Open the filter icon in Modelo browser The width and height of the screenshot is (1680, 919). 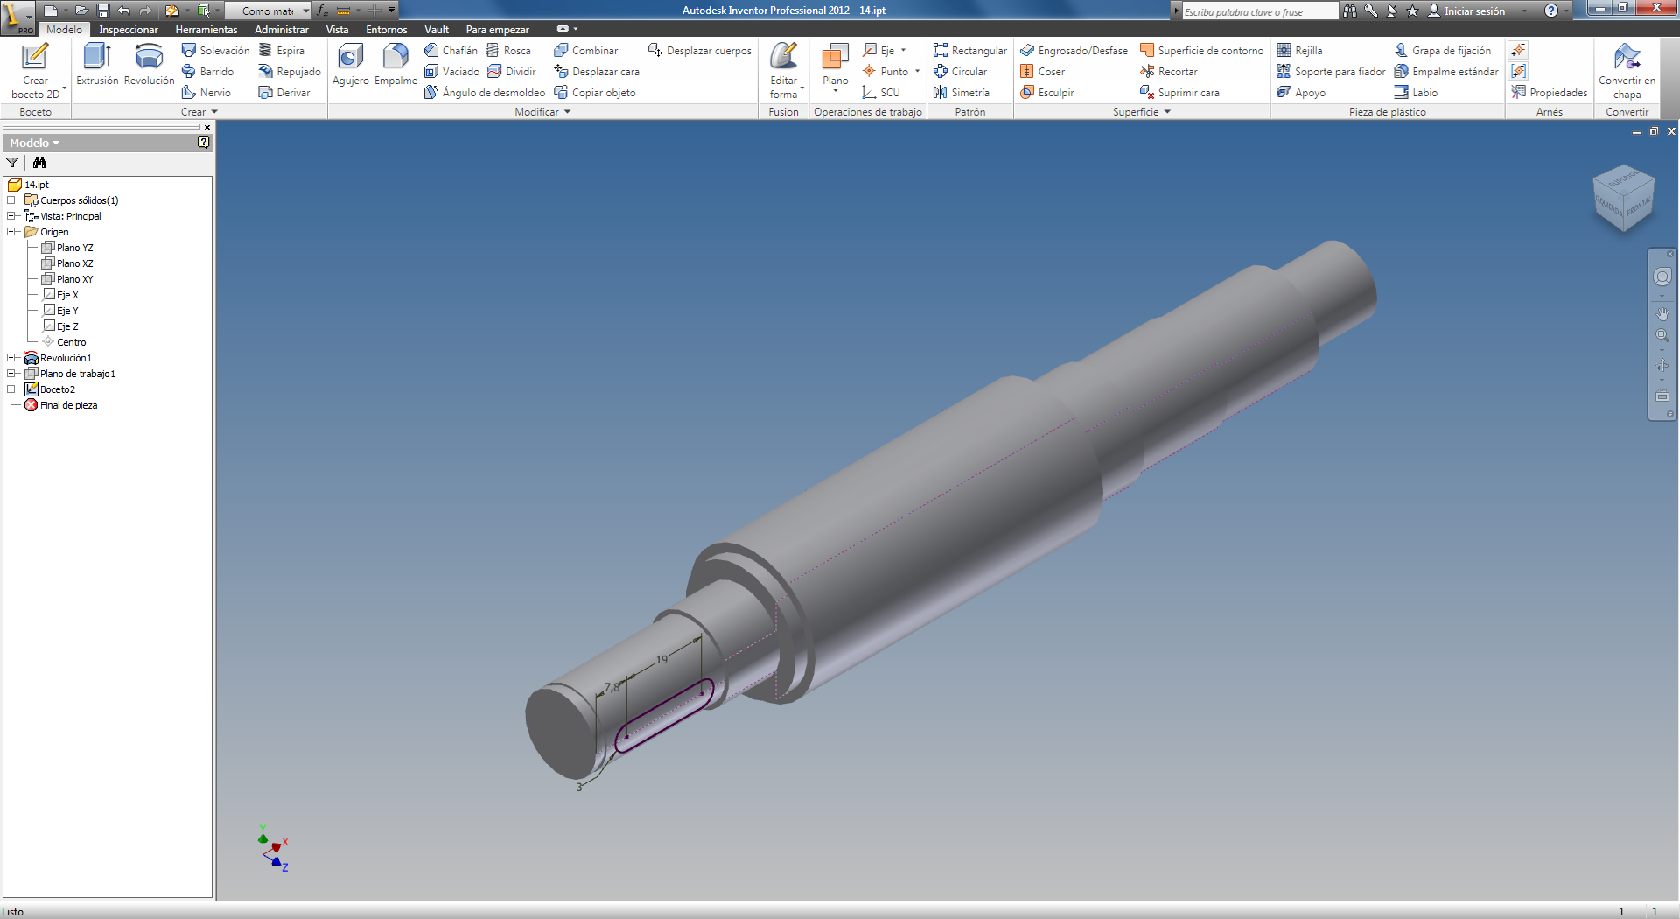click(12, 163)
